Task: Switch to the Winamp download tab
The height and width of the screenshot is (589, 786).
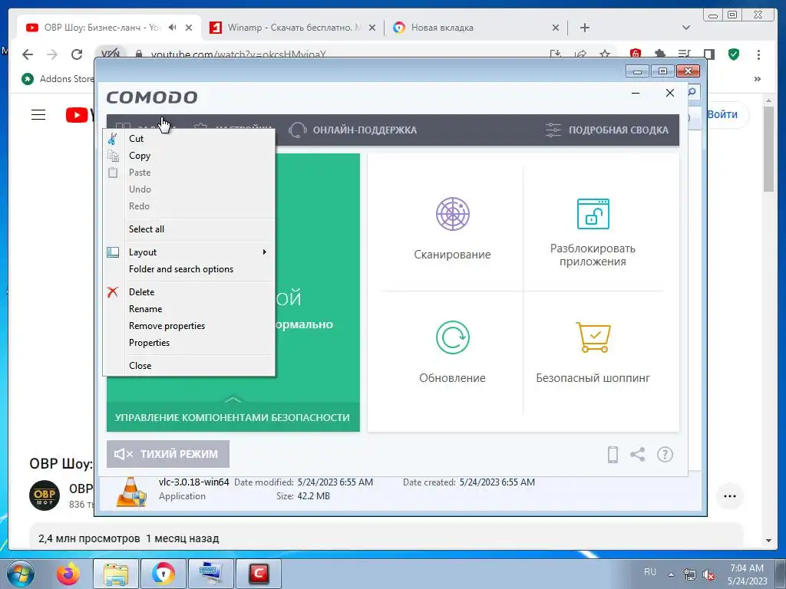Action: (x=293, y=28)
